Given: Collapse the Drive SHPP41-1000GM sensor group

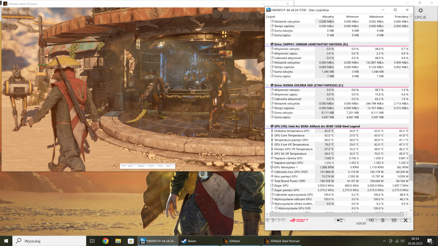Looking at the screenshot, I should click(x=268, y=44).
